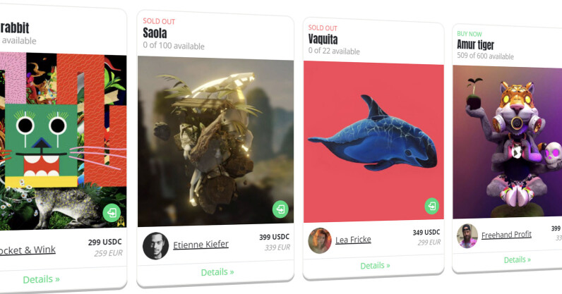This screenshot has height=294, width=562.
Task: Open Freehand Profit's avatar photo
Action: (467, 235)
